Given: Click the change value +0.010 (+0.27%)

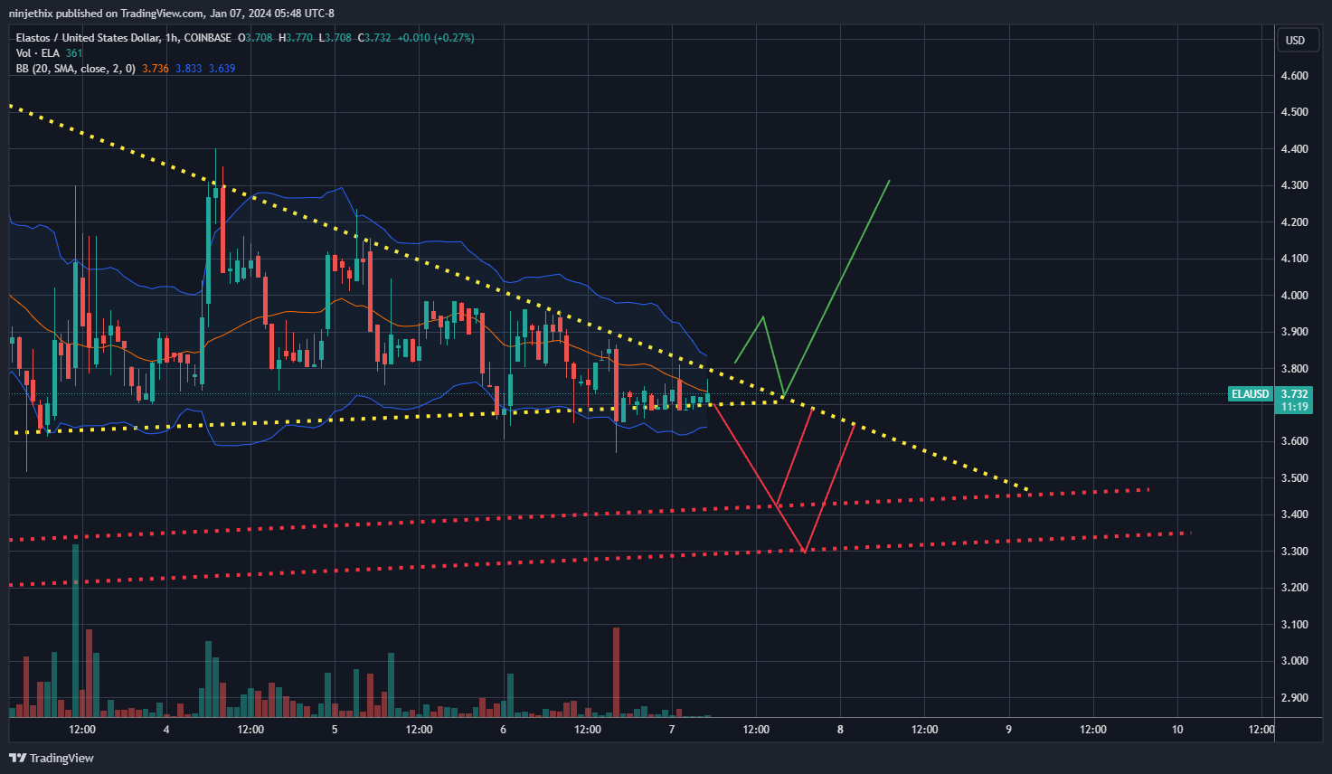Looking at the screenshot, I should [x=436, y=38].
